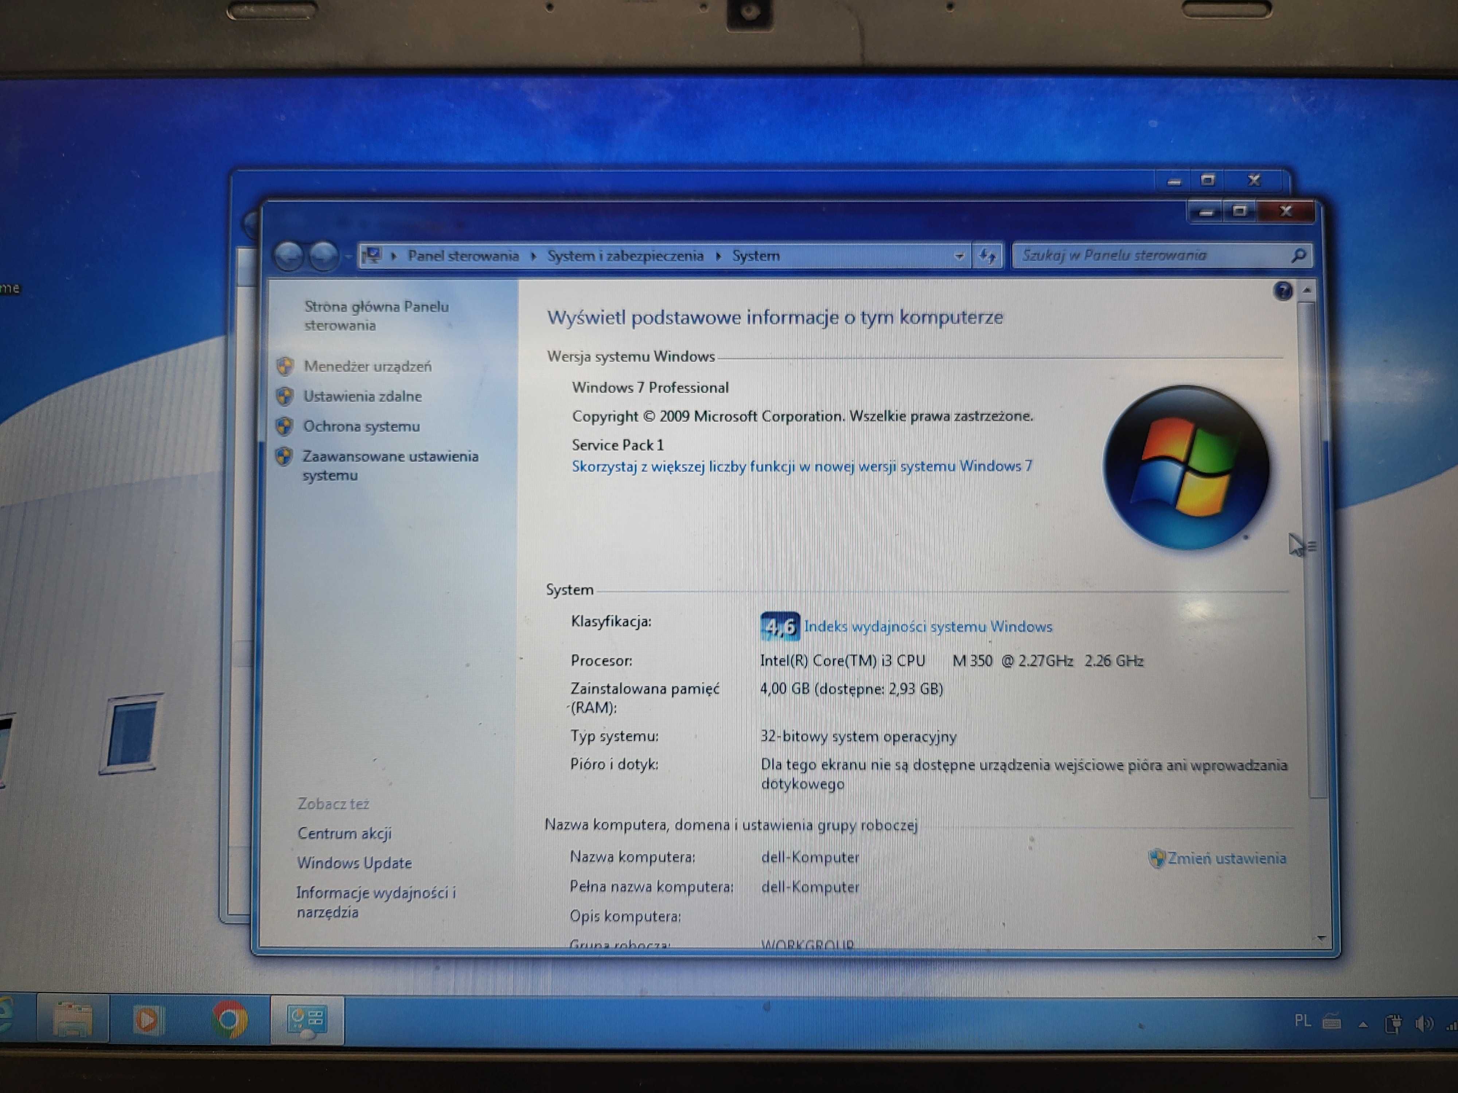Open Windows Explorer from the taskbar

tap(73, 1020)
